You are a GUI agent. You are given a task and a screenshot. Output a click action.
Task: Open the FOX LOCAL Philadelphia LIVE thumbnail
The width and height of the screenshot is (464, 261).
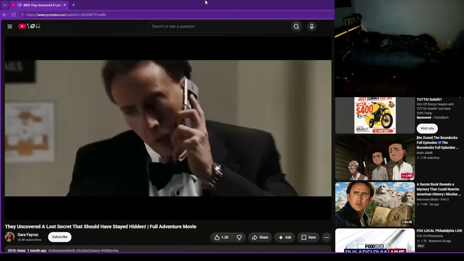point(375,240)
